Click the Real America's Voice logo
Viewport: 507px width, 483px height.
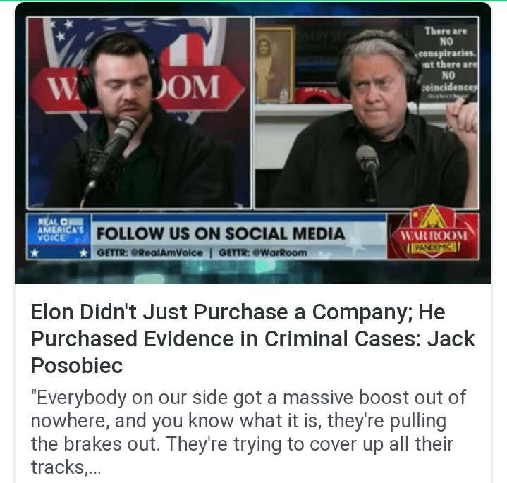pos(59,230)
